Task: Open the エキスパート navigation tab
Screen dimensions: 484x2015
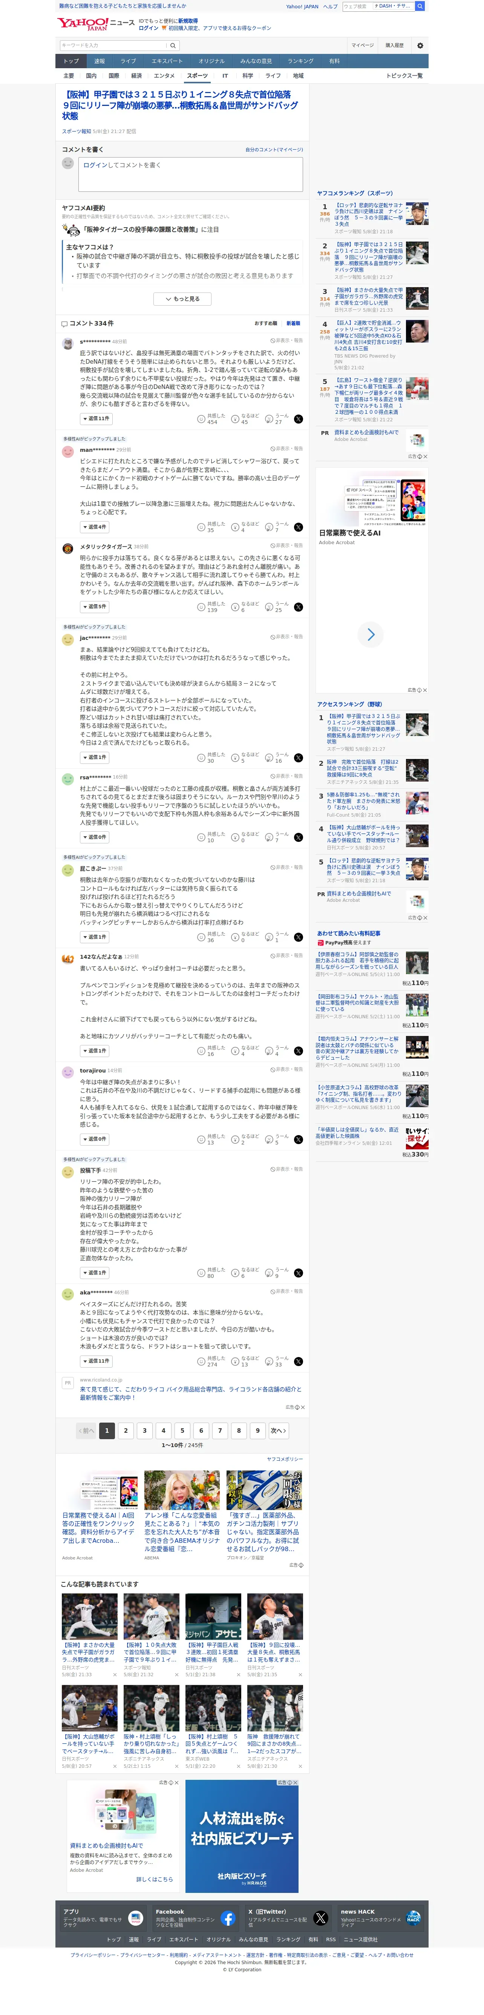Action: (x=167, y=61)
